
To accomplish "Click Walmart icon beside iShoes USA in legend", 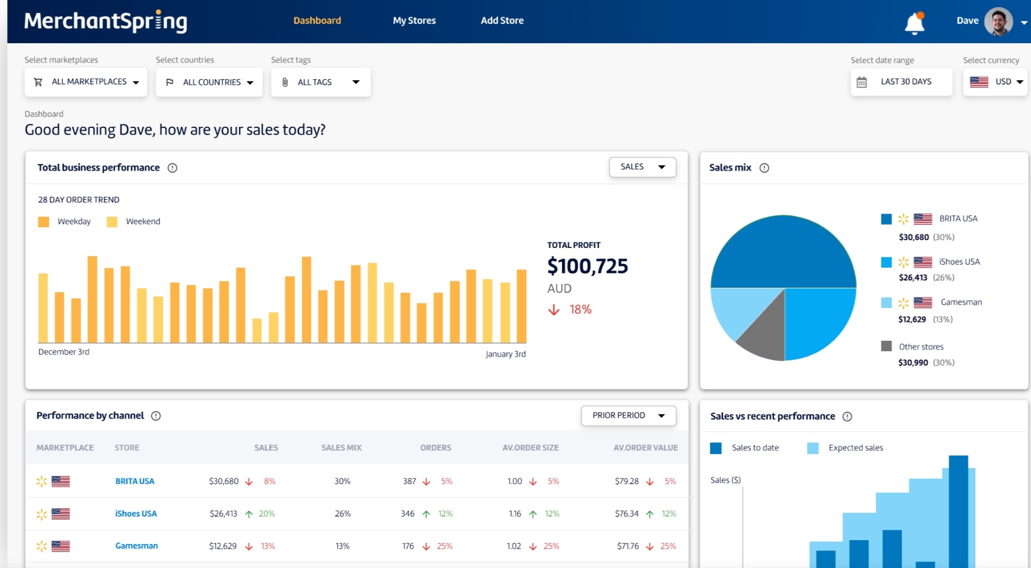I will [904, 262].
